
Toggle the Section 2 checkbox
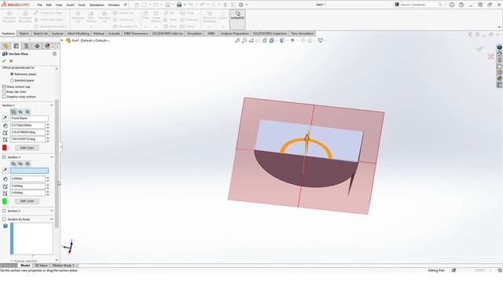tap(4, 157)
